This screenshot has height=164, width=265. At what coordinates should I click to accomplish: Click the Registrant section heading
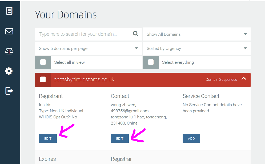click(51, 96)
